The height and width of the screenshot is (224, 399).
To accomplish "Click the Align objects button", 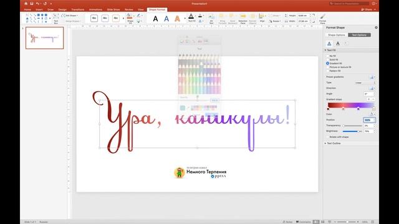I will [x=262, y=18].
